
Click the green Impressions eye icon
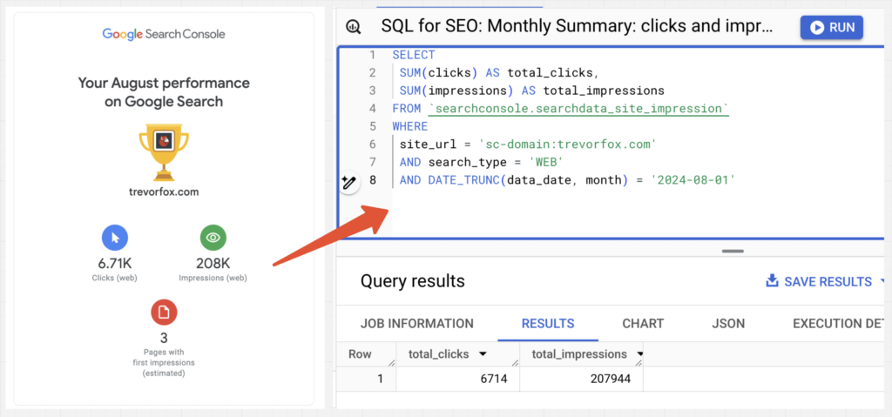click(213, 238)
